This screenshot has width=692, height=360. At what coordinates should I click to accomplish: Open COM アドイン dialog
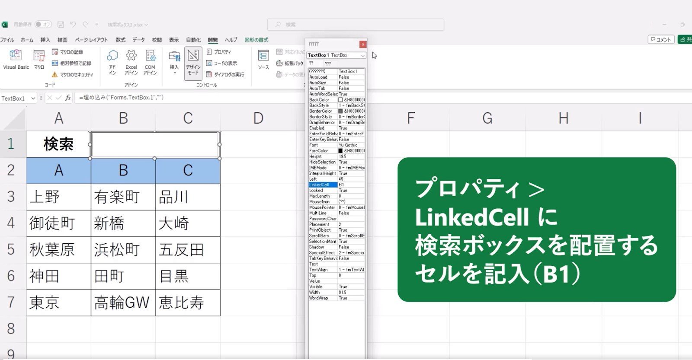(150, 62)
